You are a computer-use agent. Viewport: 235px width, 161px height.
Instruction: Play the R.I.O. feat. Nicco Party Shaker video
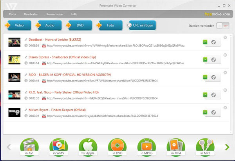click(x=205, y=94)
